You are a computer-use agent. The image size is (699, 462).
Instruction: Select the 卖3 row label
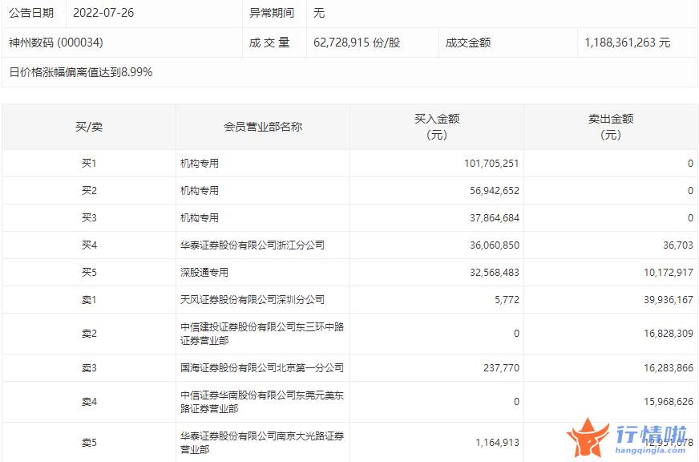89,367
